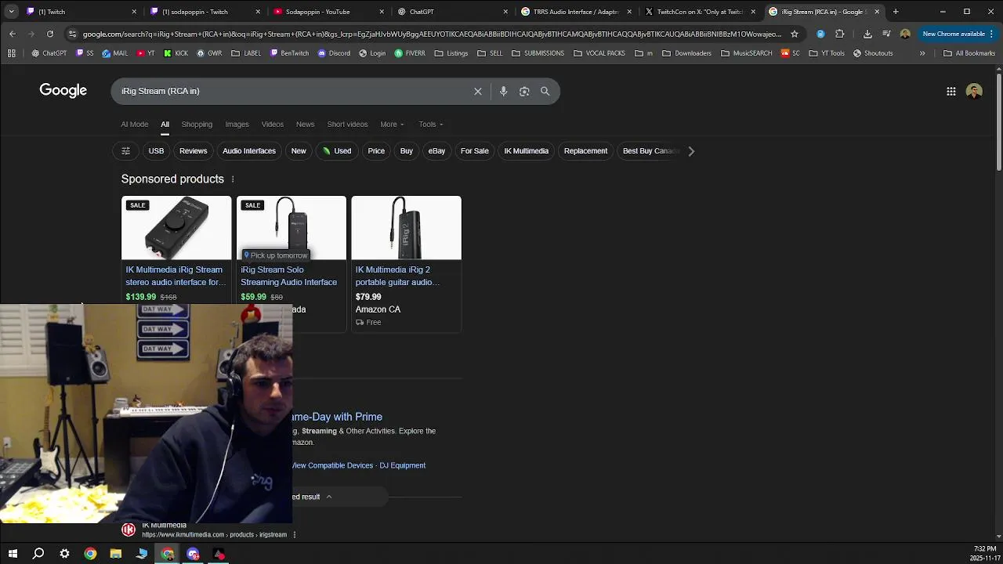1003x564 pixels.
Task: Open File Explorer from the taskbar
Action: 116,554
